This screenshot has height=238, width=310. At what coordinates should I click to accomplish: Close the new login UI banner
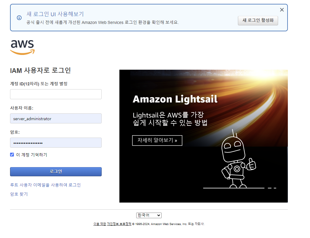pyautogui.click(x=282, y=10)
